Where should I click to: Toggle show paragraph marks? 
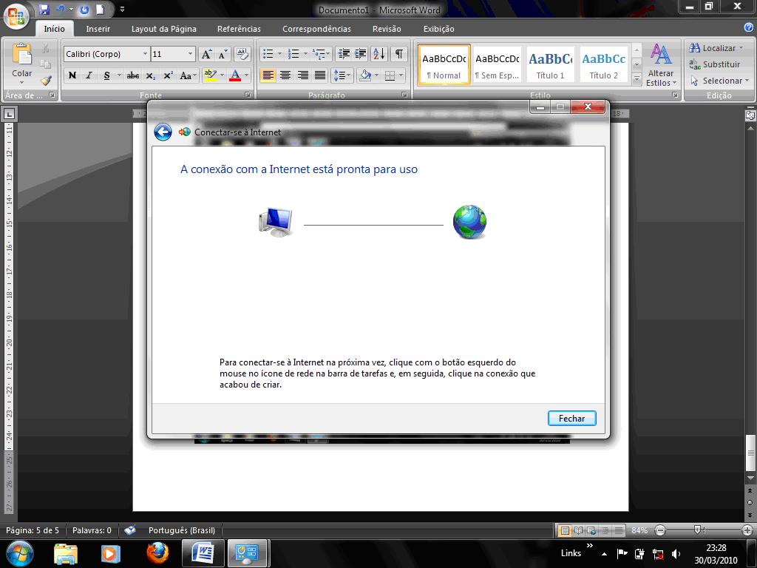pyautogui.click(x=398, y=54)
